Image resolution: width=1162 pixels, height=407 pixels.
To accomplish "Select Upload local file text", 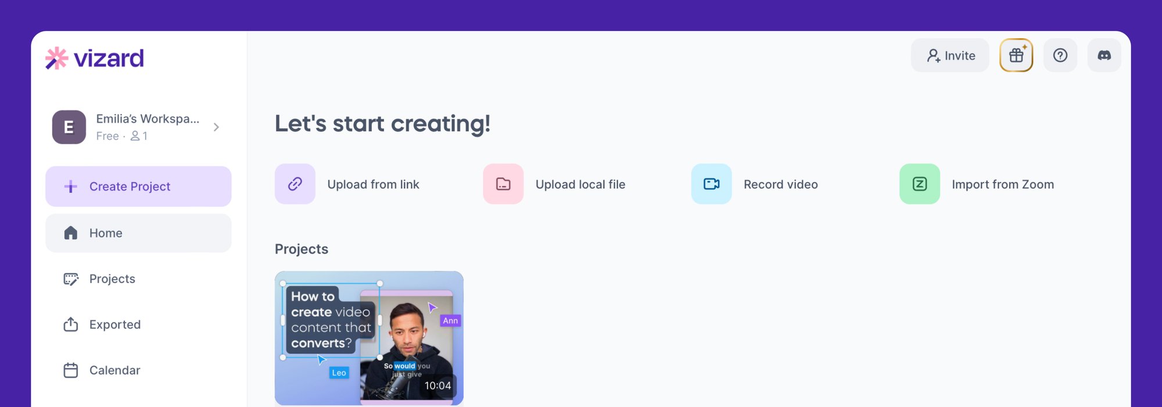I will click(580, 184).
